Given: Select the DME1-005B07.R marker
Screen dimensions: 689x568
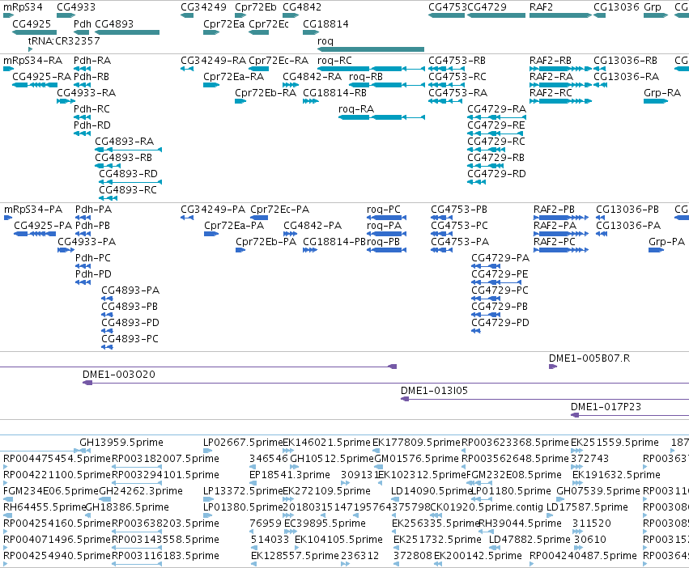Looking at the screenshot, I should coord(553,367).
